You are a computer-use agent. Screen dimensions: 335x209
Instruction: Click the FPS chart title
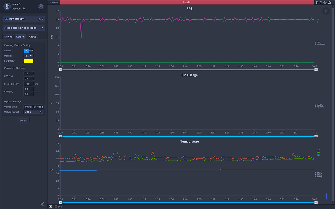click(189, 9)
